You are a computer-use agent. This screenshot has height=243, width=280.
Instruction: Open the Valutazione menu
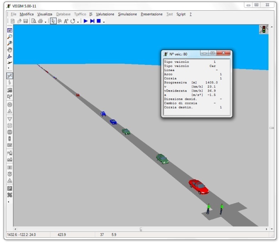click(x=105, y=14)
